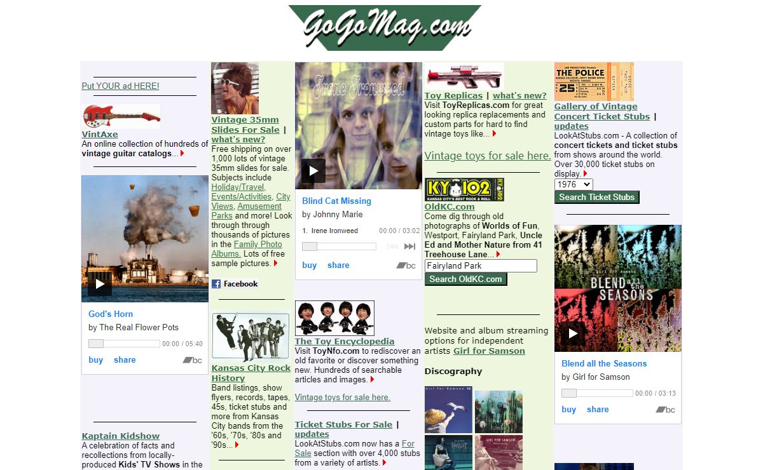Open The Toy Encyclopedia link
The width and height of the screenshot is (763, 470).
345,341
